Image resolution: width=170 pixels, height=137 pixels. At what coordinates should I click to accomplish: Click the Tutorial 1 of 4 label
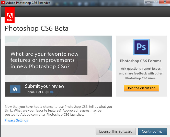pyautogui.click(x=34, y=92)
